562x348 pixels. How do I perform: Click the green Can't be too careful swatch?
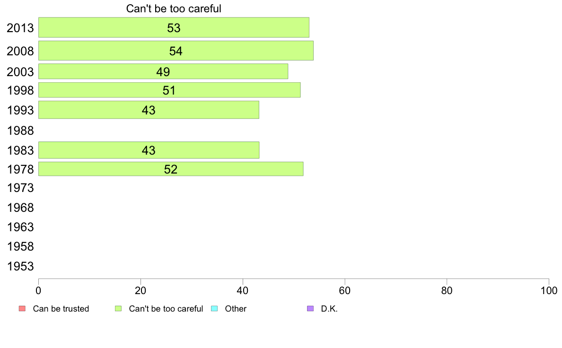point(118,309)
